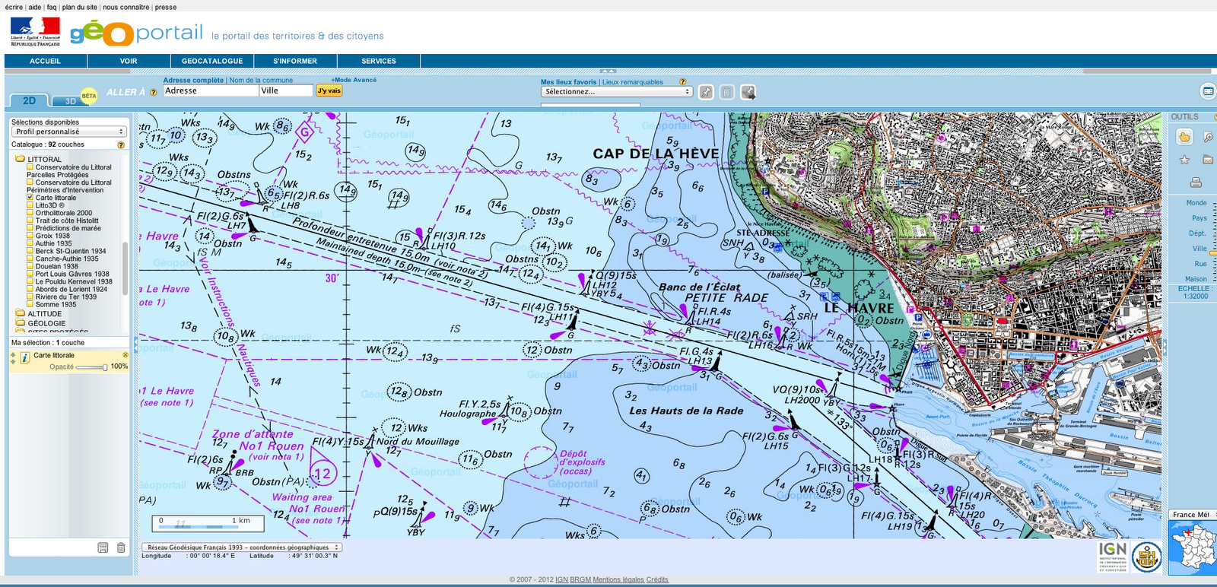Click the Adresse input field

point(211,90)
